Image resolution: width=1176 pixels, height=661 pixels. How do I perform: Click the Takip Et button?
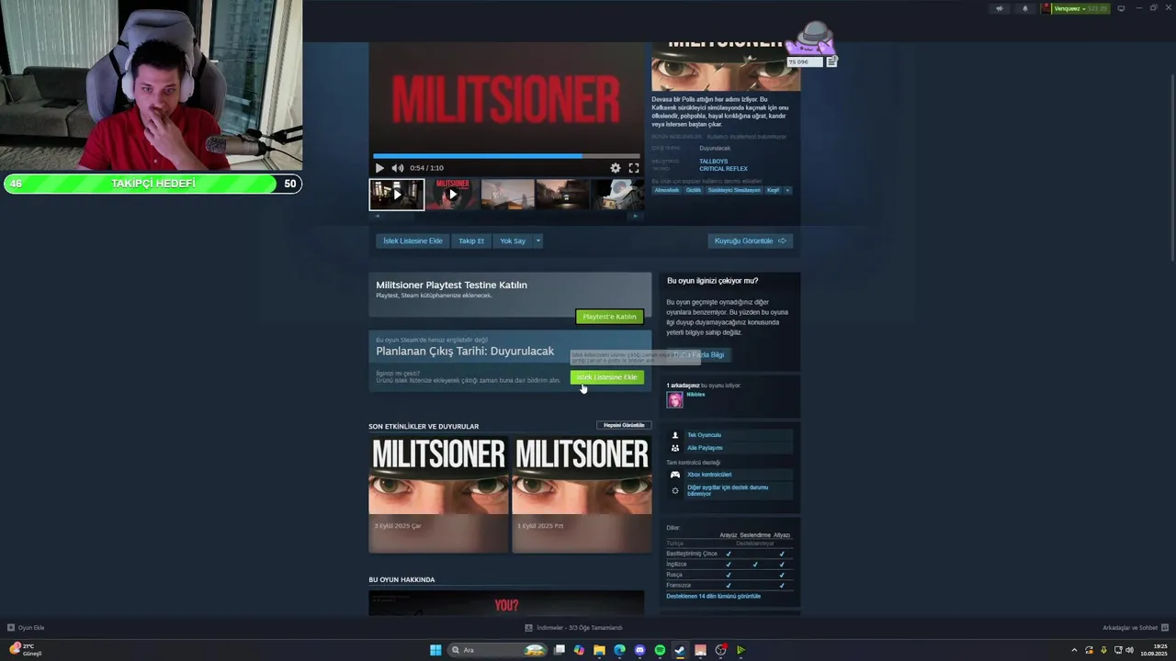[471, 241]
